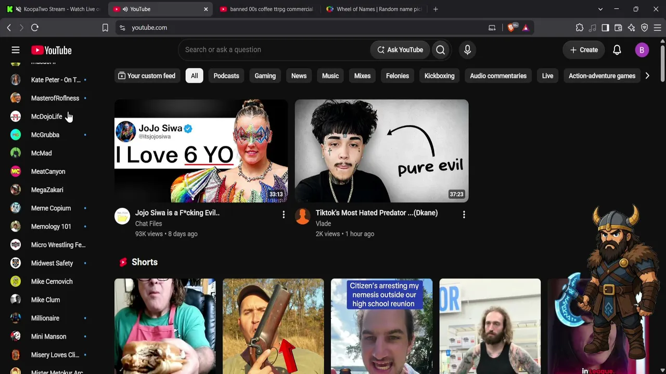View site information for youtube.com
The height and width of the screenshot is (374, 666).
point(122,28)
